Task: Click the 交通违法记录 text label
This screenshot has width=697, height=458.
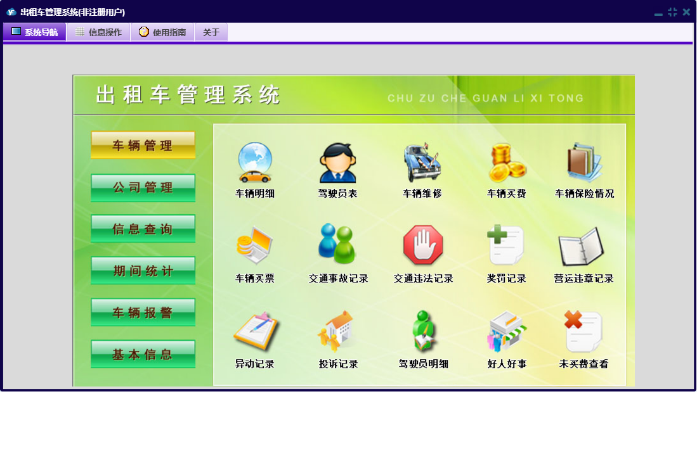Action: point(423,279)
